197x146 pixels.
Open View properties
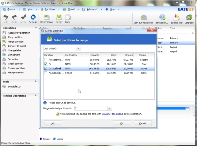[x=16, y=72]
